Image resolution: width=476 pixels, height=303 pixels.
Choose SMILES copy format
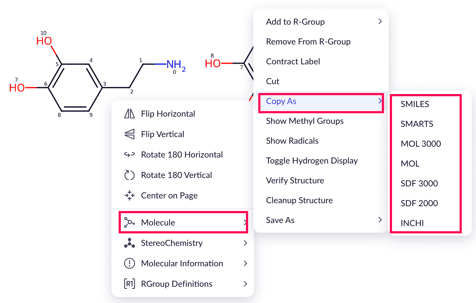(x=415, y=104)
